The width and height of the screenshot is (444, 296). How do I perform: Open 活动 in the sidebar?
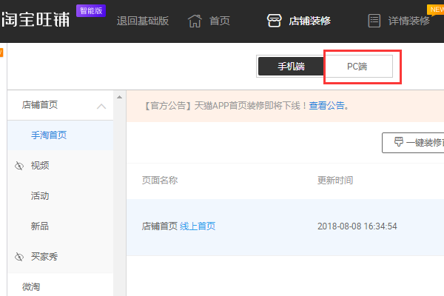[40, 196]
